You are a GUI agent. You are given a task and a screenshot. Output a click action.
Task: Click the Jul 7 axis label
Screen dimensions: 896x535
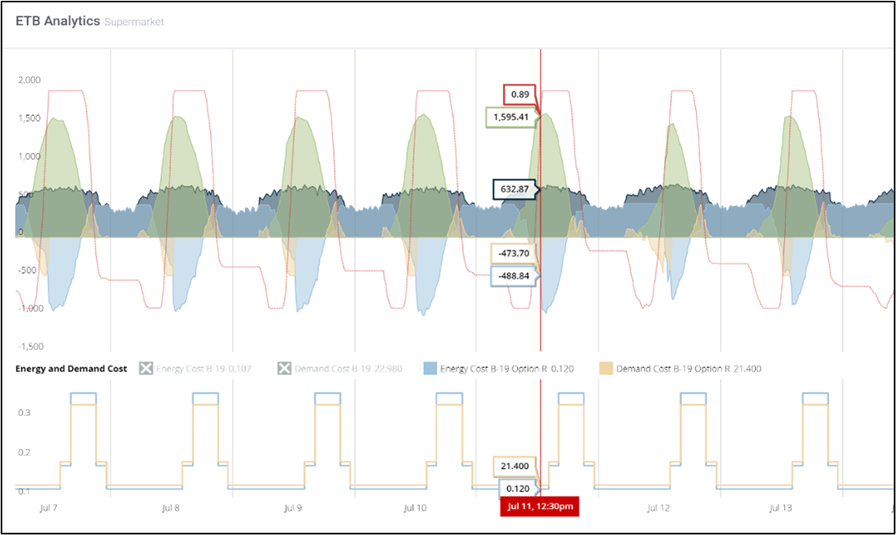point(49,507)
